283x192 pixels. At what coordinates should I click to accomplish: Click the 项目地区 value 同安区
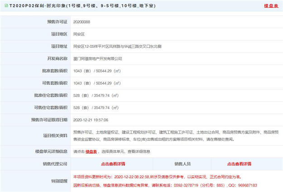(79, 34)
